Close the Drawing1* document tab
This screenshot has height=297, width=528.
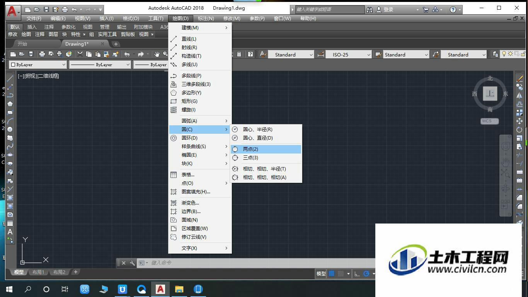click(102, 44)
